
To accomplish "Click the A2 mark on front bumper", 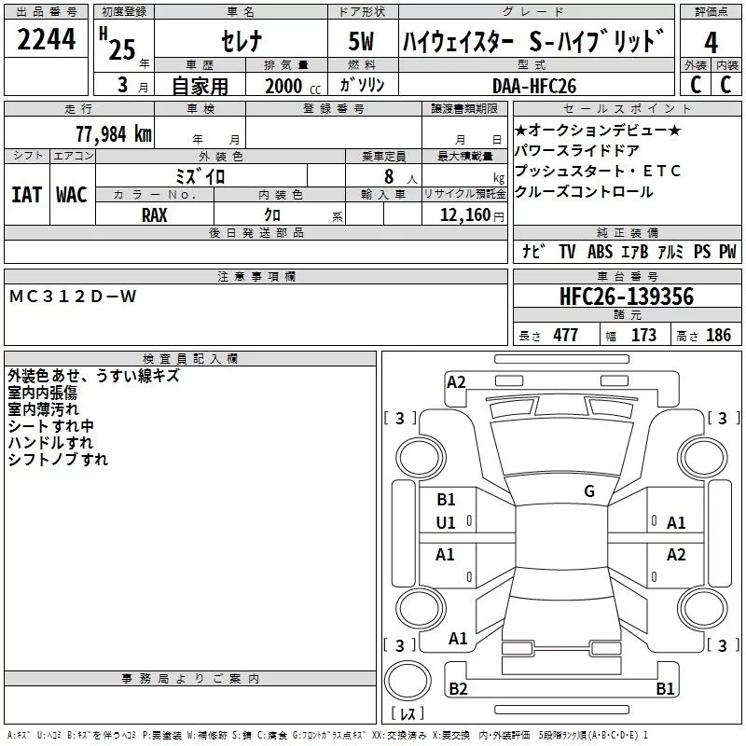I will pyautogui.click(x=456, y=382).
